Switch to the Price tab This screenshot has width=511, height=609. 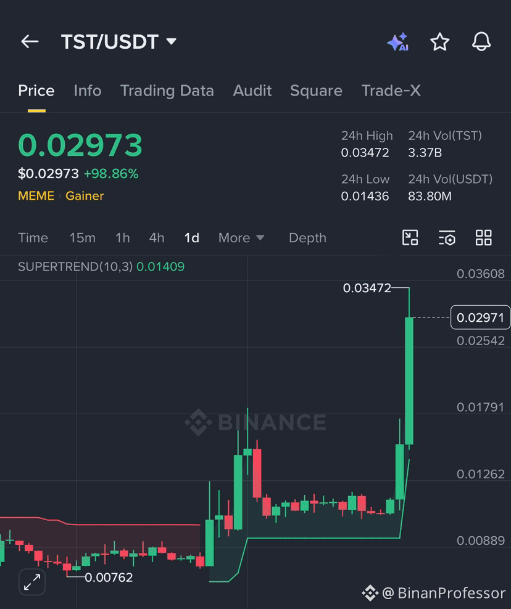click(36, 91)
